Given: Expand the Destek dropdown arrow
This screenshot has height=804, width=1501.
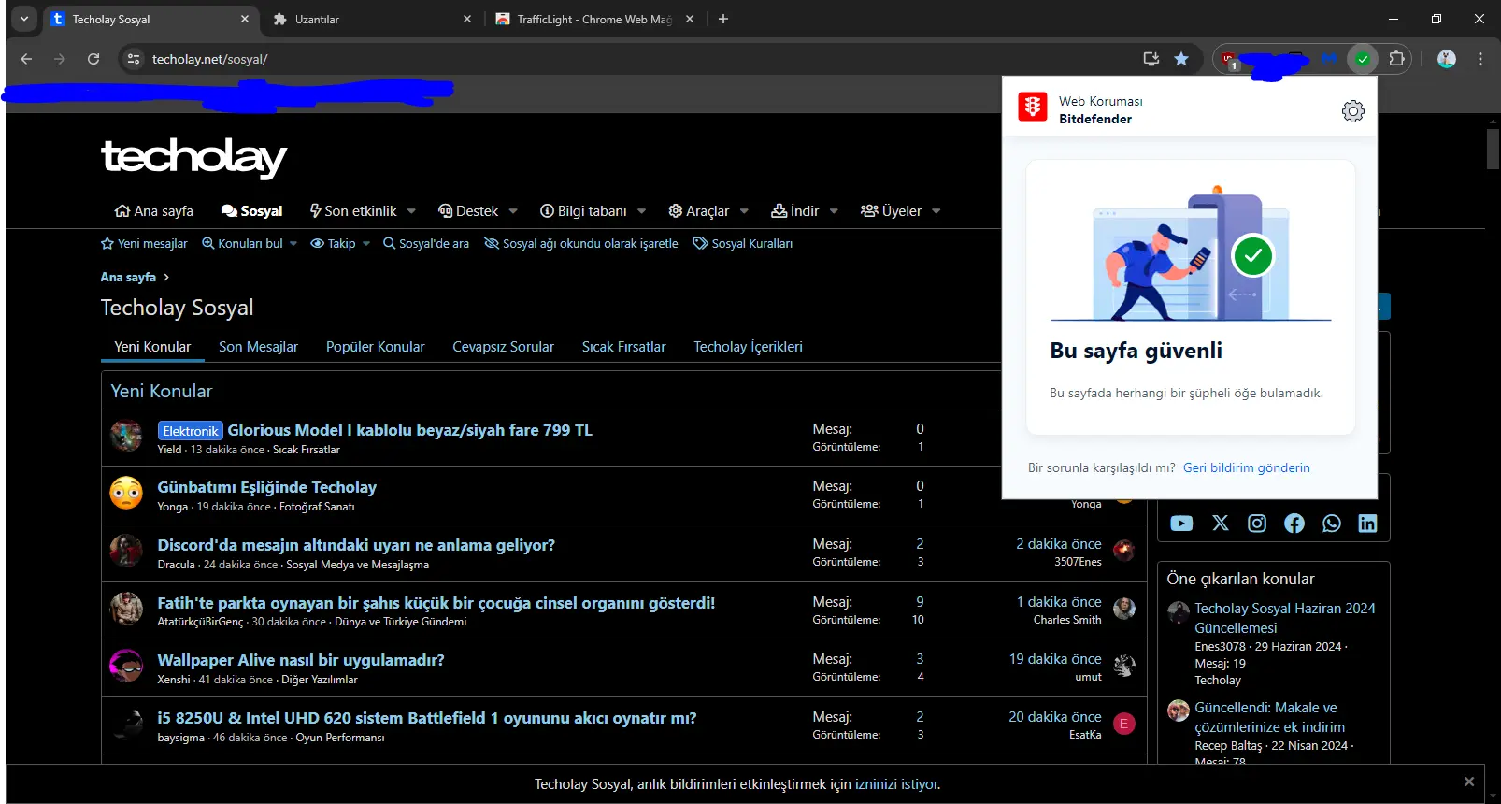Looking at the screenshot, I should click(x=513, y=211).
